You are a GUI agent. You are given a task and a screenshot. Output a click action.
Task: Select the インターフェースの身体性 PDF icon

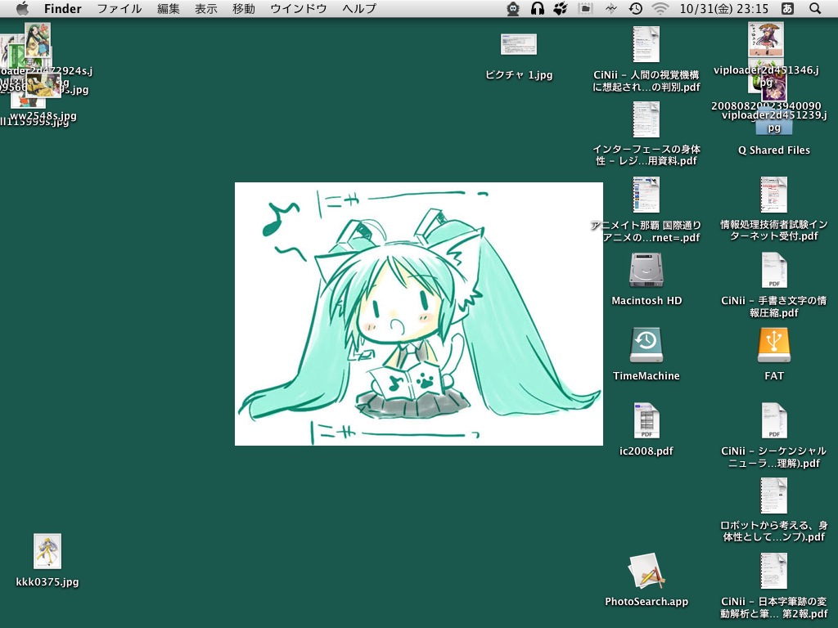pyautogui.click(x=647, y=119)
